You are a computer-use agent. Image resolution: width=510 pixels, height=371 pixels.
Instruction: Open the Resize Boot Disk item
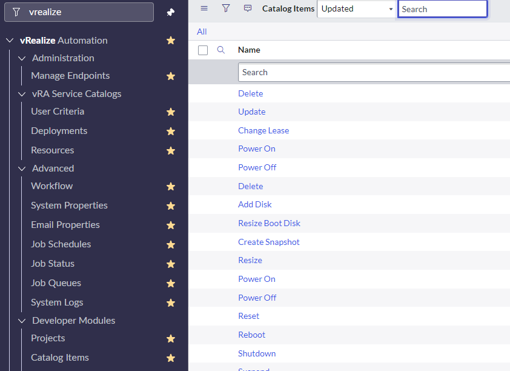[x=270, y=223]
